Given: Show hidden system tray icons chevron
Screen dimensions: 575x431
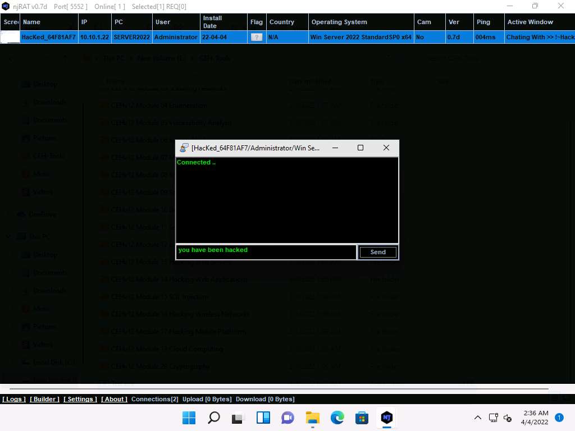Looking at the screenshot, I should (478, 418).
